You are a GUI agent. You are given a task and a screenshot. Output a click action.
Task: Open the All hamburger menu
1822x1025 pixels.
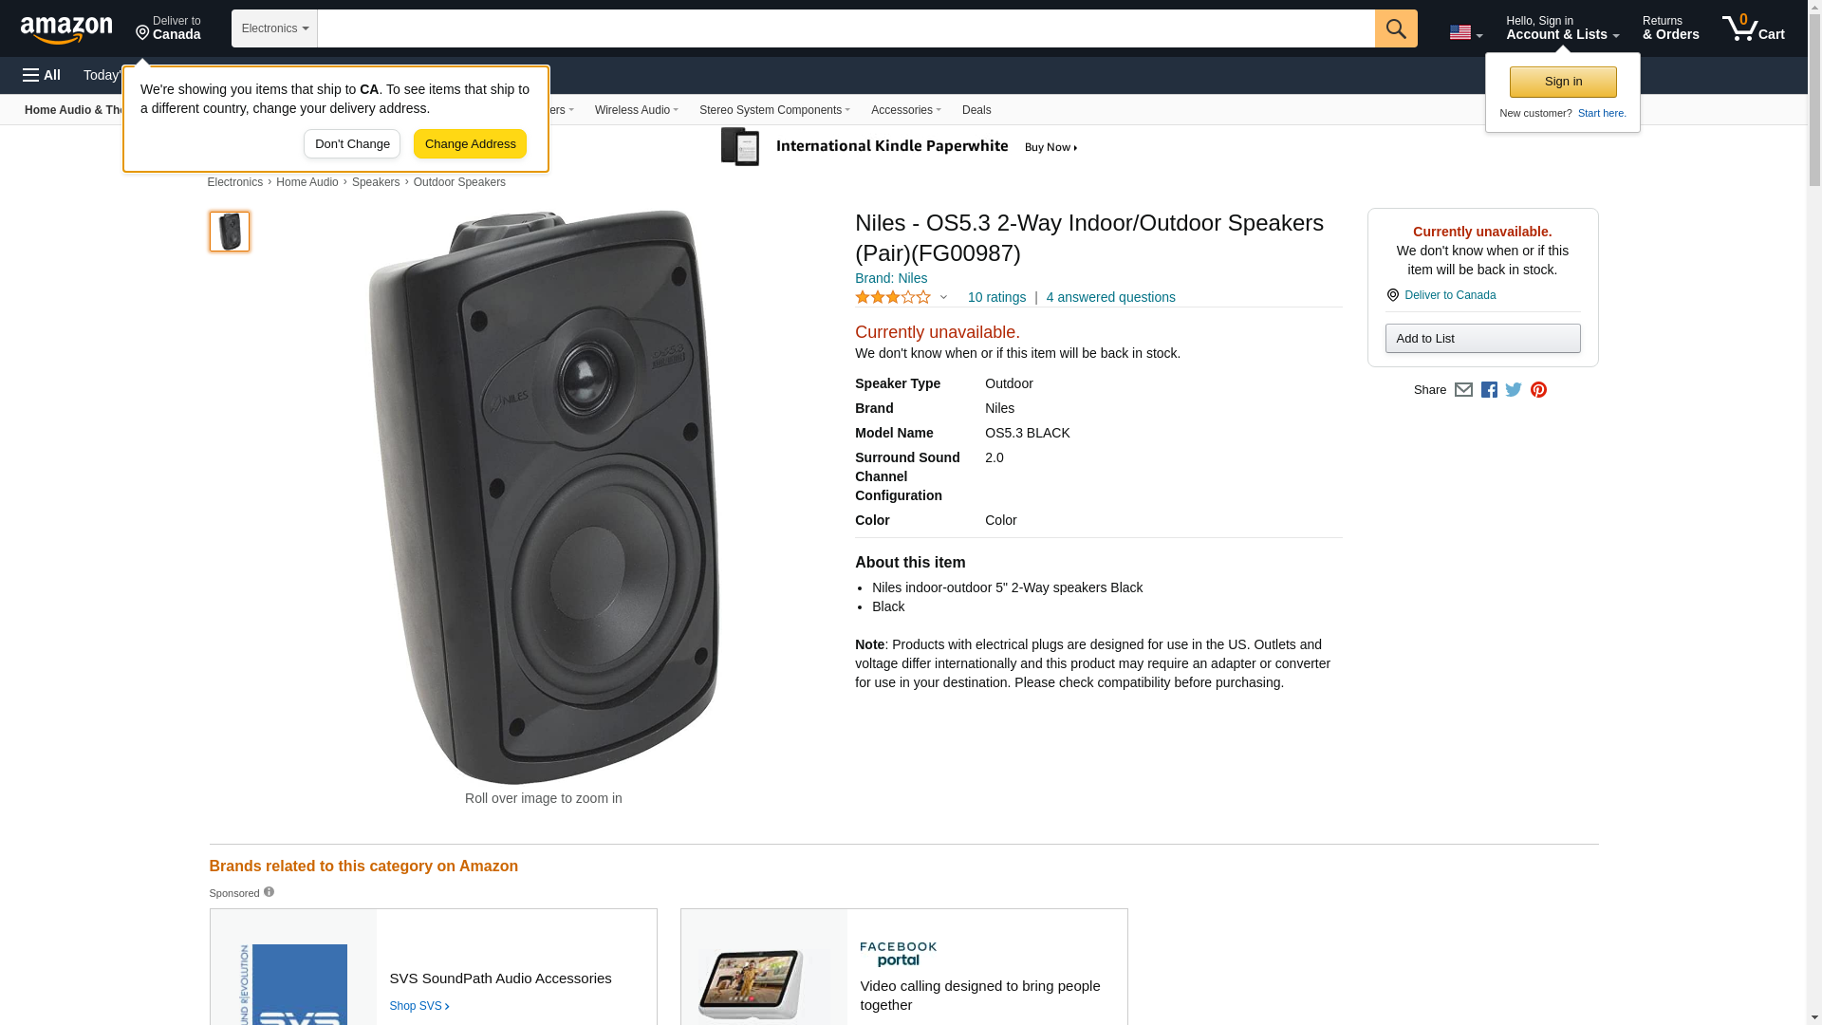tap(42, 75)
